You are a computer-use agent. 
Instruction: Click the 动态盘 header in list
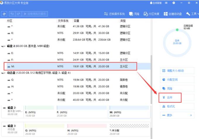pos(36,73)
